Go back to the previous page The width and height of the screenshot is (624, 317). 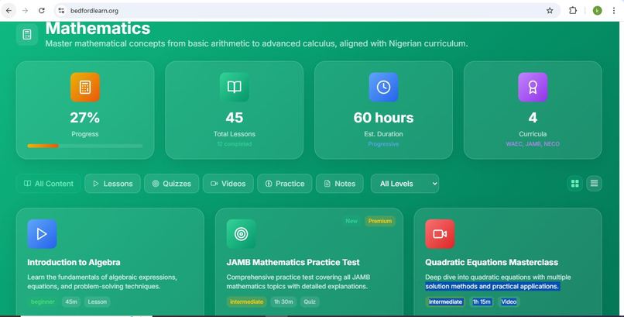(x=9, y=11)
